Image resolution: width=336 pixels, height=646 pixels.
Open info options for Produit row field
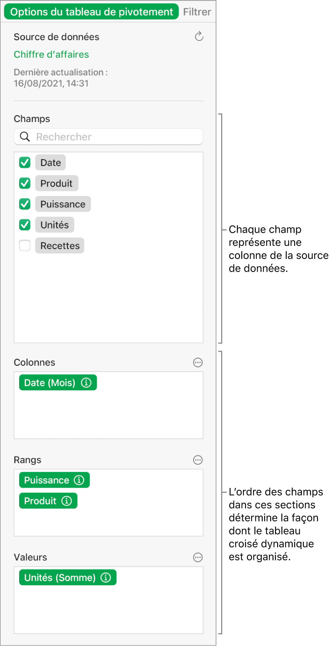67,501
